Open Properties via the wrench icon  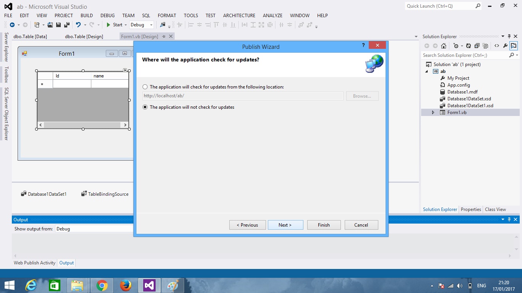(x=506, y=46)
